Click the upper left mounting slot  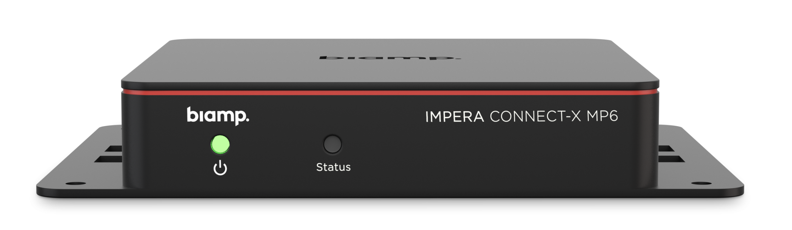[x=114, y=149]
